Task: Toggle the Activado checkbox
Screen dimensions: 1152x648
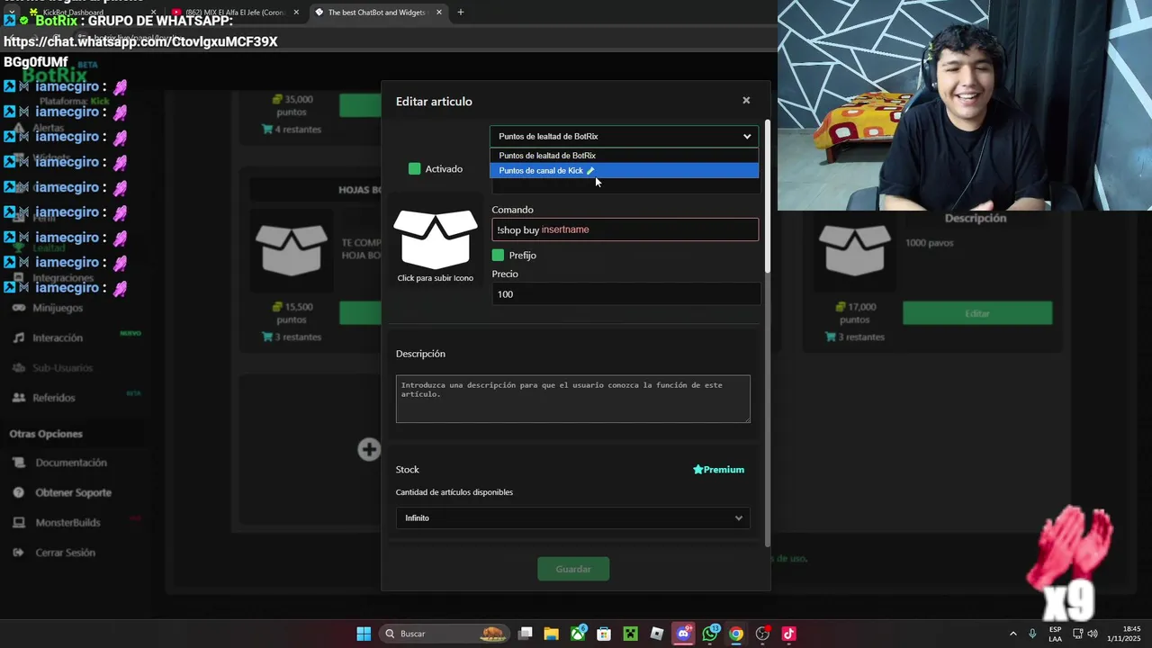Action: click(x=414, y=168)
